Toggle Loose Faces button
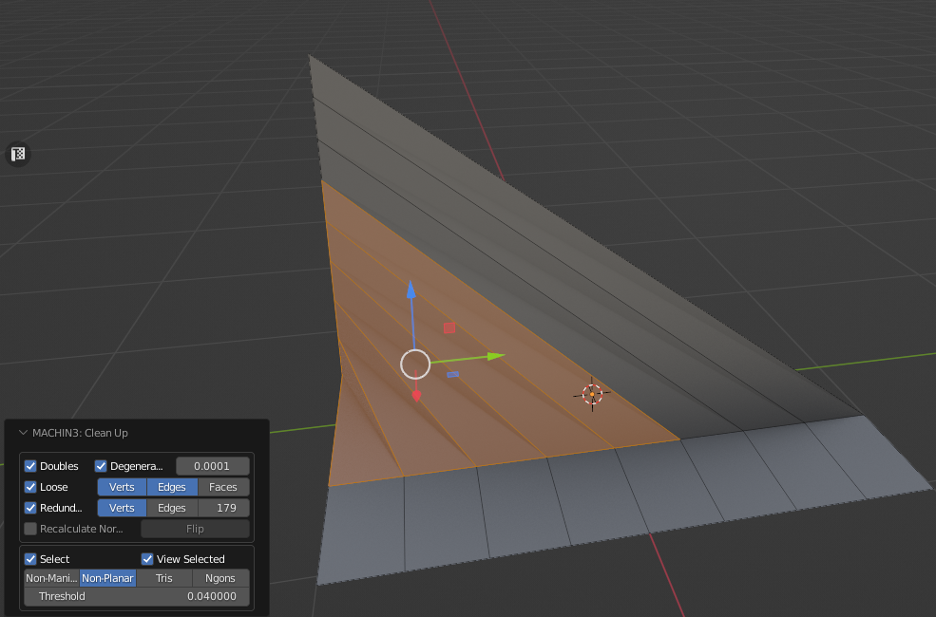This screenshot has width=936, height=617. [223, 487]
